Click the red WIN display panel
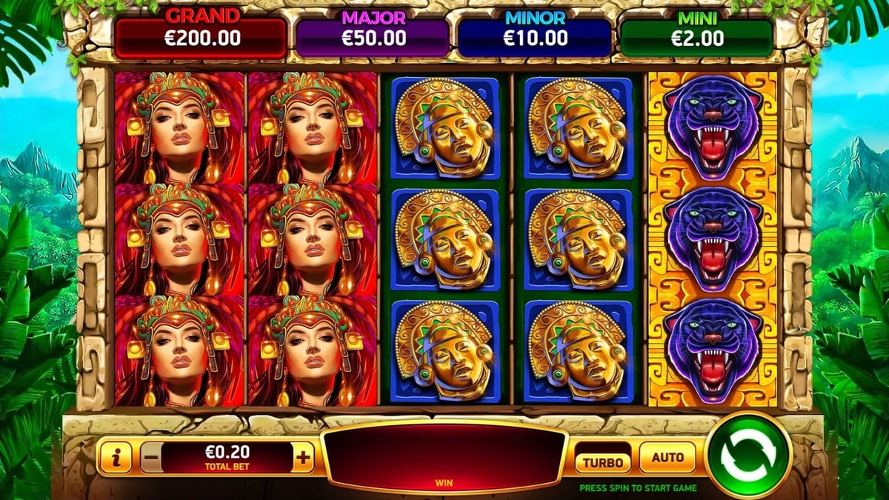This screenshot has height=500, width=889. [x=444, y=459]
